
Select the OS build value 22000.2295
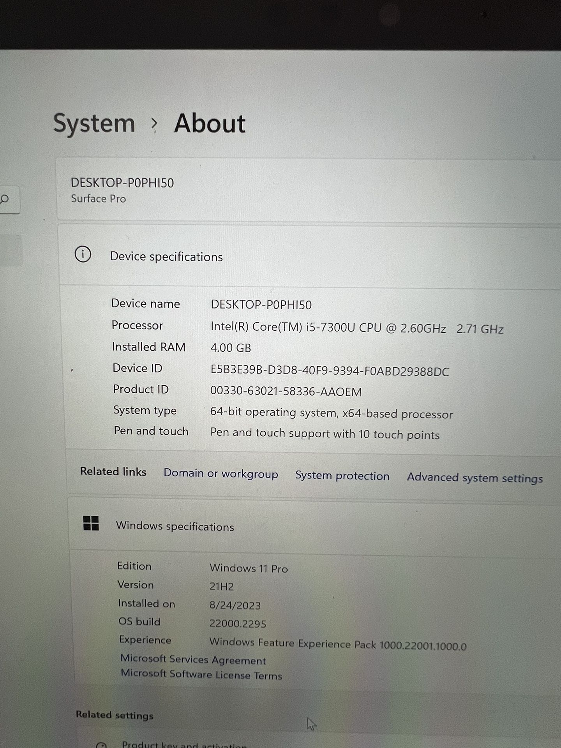[x=238, y=623]
